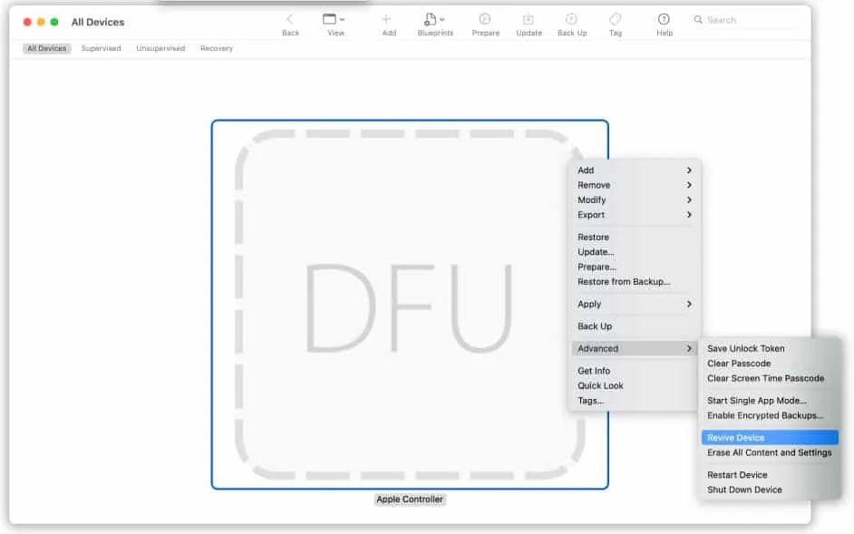Choose Prepare… in the context menu
854x534 pixels.
tap(635, 267)
